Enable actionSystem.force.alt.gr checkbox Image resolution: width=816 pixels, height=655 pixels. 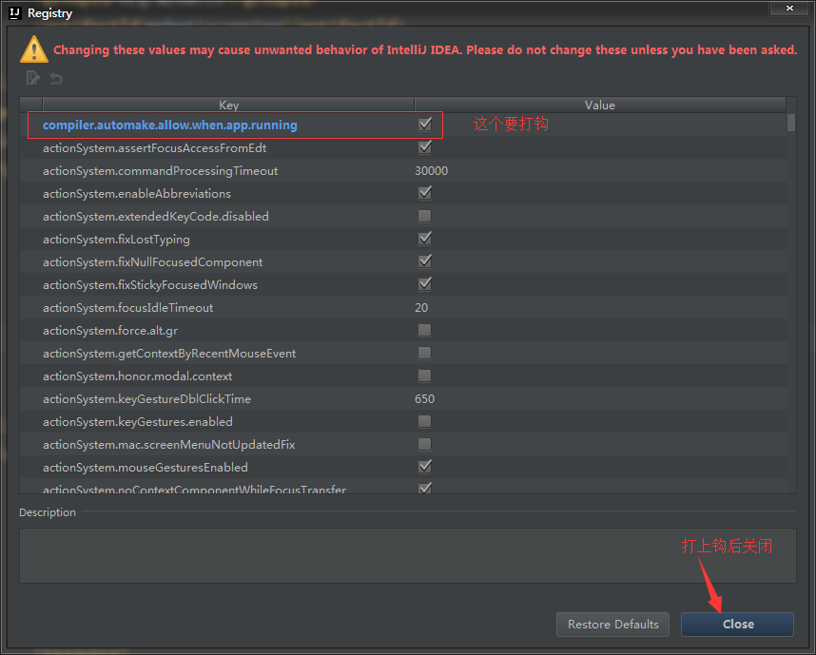point(425,330)
